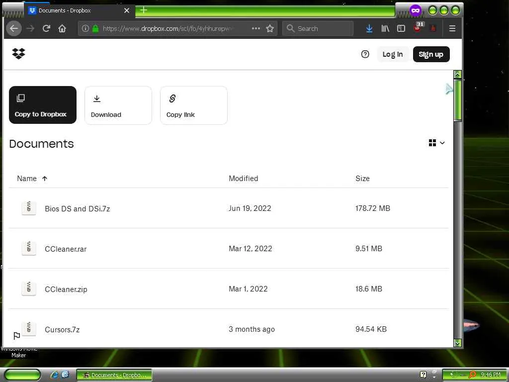Click the Documents folder heading
The image size is (509, 382).
(42, 144)
